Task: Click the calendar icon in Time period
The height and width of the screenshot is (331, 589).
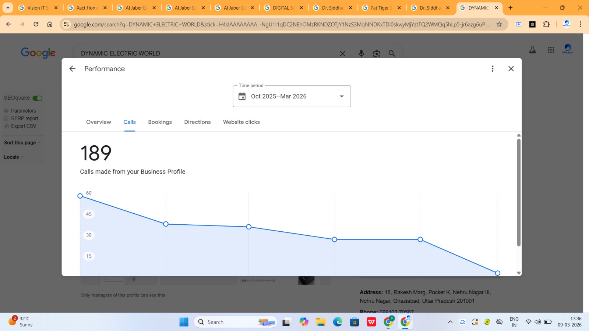Action: coord(242,96)
